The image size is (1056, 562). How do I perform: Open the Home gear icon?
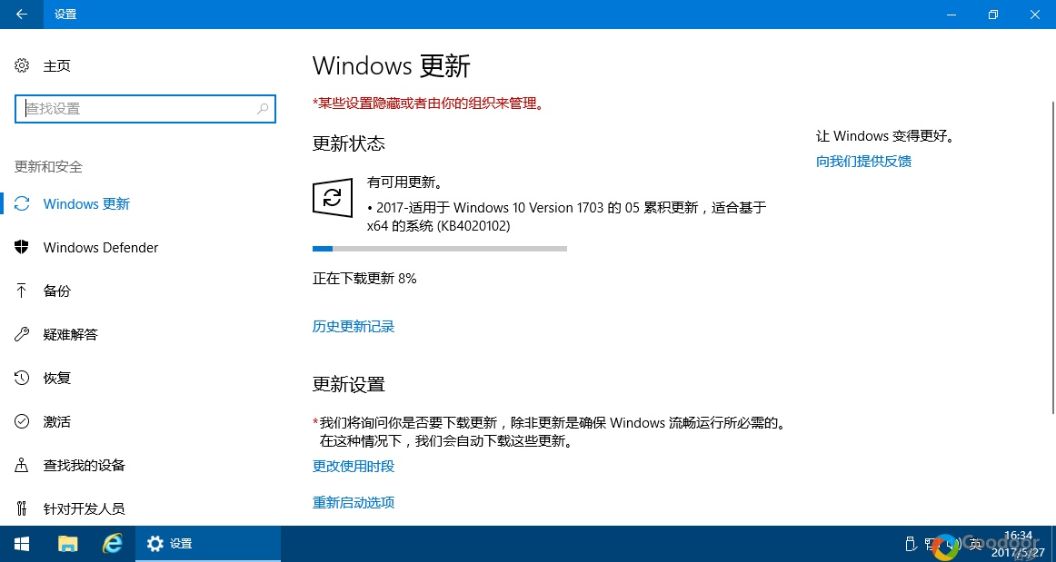click(x=22, y=65)
